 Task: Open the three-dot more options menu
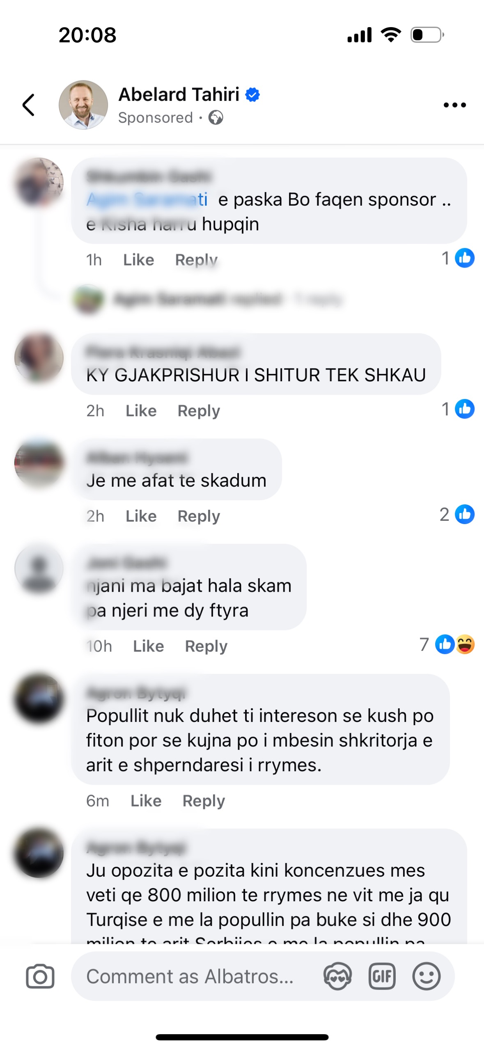coord(454,105)
